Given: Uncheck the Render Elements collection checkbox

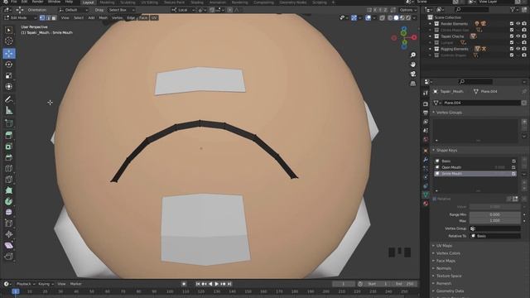Looking at the screenshot, I should click(x=512, y=24).
